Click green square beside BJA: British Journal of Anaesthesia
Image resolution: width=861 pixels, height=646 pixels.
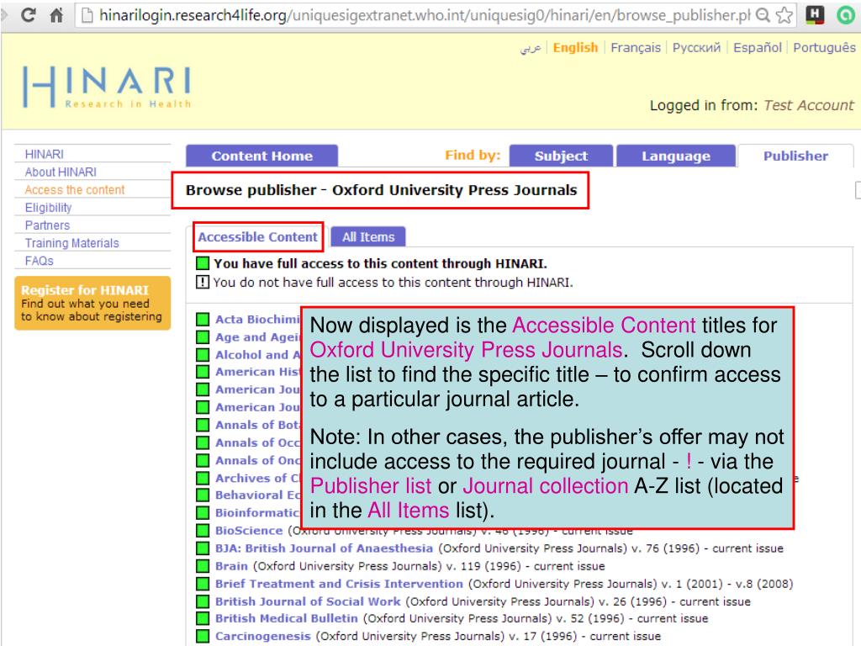(203, 548)
